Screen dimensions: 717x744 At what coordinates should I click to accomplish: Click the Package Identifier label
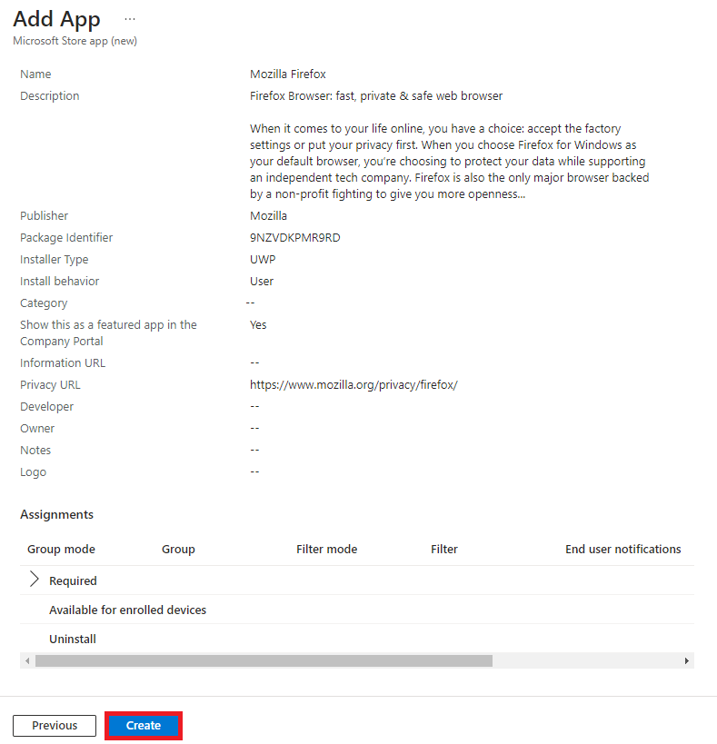click(x=66, y=238)
